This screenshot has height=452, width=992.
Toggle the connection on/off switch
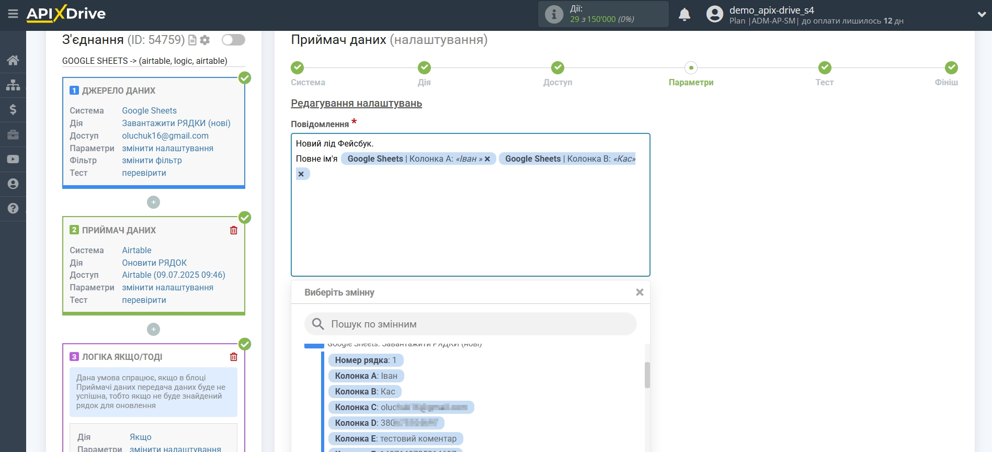tap(233, 40)
